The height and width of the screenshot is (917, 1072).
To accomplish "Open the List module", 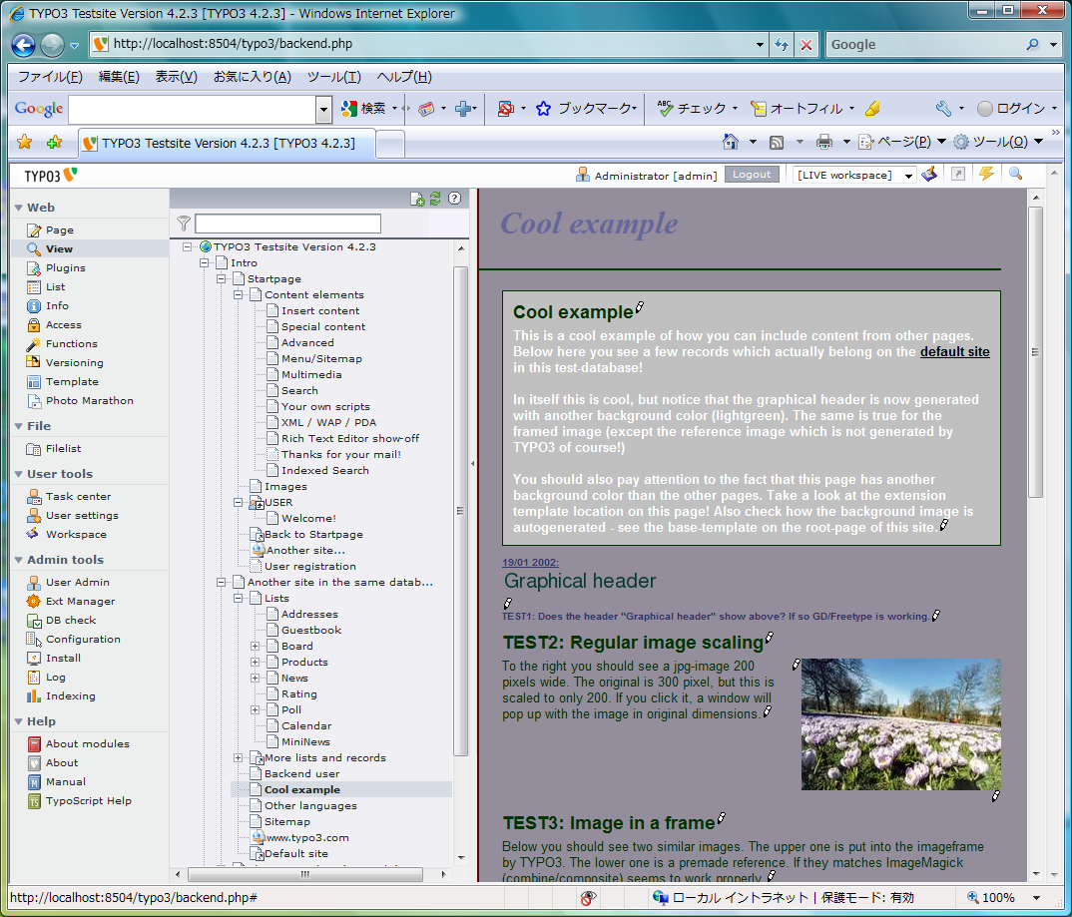I will [x=47, y=287].
